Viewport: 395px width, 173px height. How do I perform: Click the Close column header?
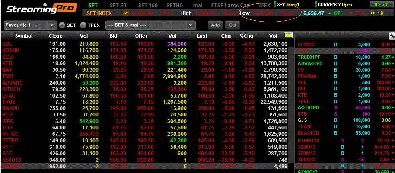pos(56,36)
